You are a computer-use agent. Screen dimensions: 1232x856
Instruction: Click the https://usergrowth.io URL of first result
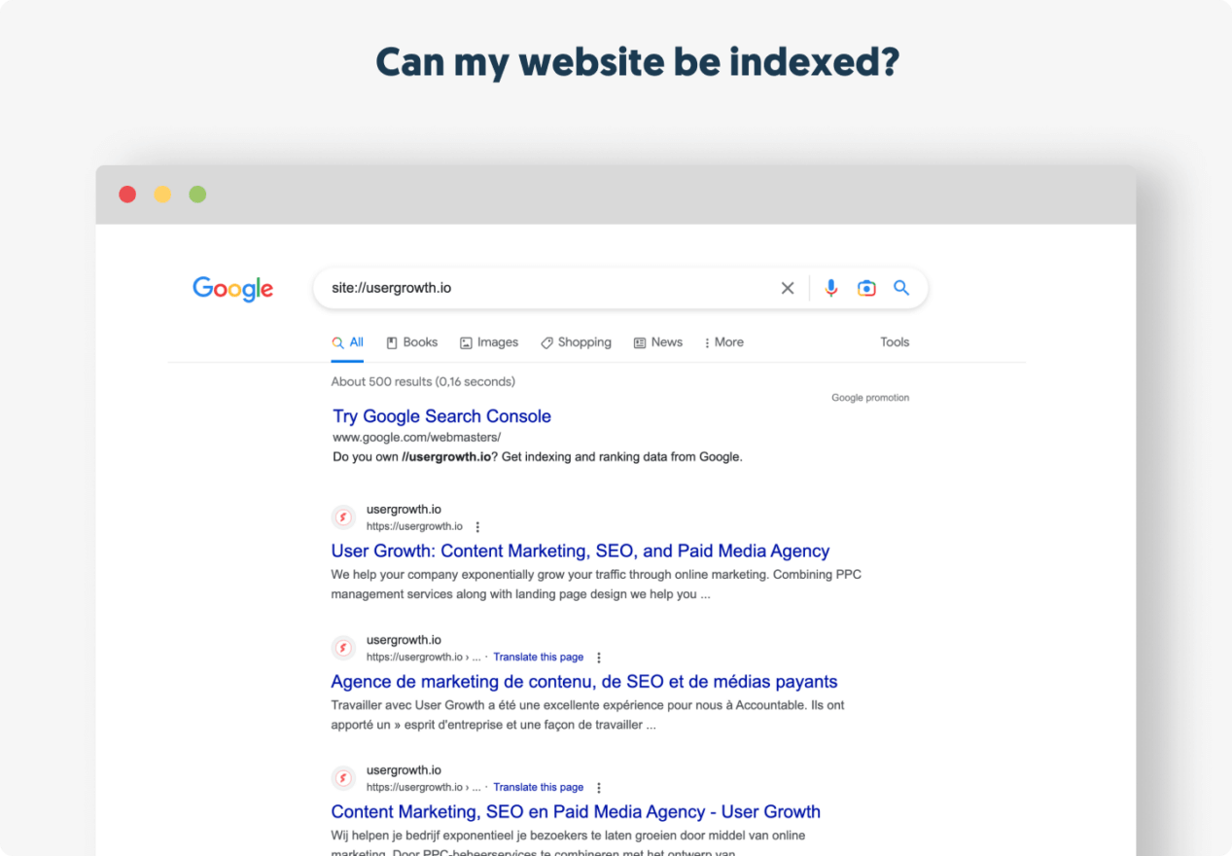click(x=414, y=527)
